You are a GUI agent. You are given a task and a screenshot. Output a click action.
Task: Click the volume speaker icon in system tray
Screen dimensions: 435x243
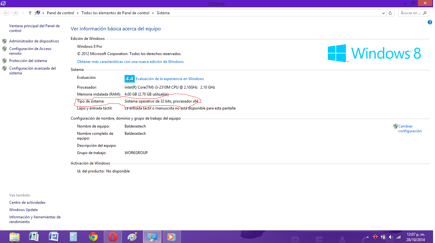click(390, 237)
